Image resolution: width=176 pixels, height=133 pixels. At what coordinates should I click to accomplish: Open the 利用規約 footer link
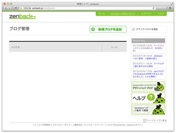tap(46, 125)
